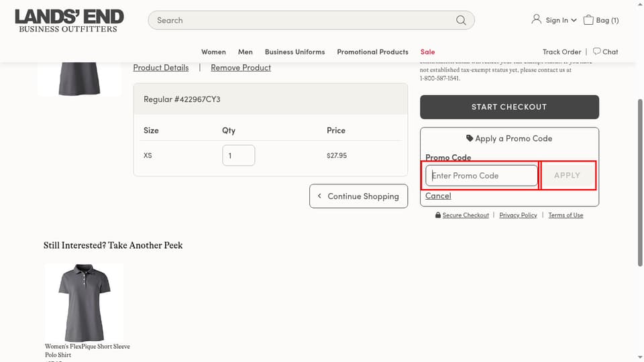Click the Bag (1) label
The width and height of the screenshot is (644, 362).
coord(607,20)
